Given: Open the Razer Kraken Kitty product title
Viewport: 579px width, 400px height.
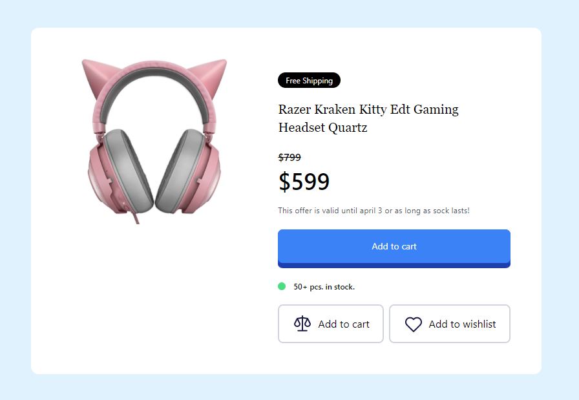Looking at the screenshot, I should tap(368, 118).
